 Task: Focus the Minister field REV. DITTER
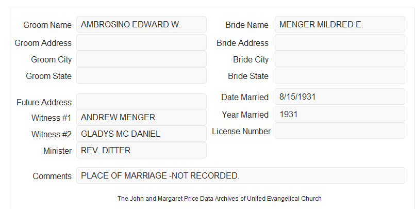pos(141,150)
